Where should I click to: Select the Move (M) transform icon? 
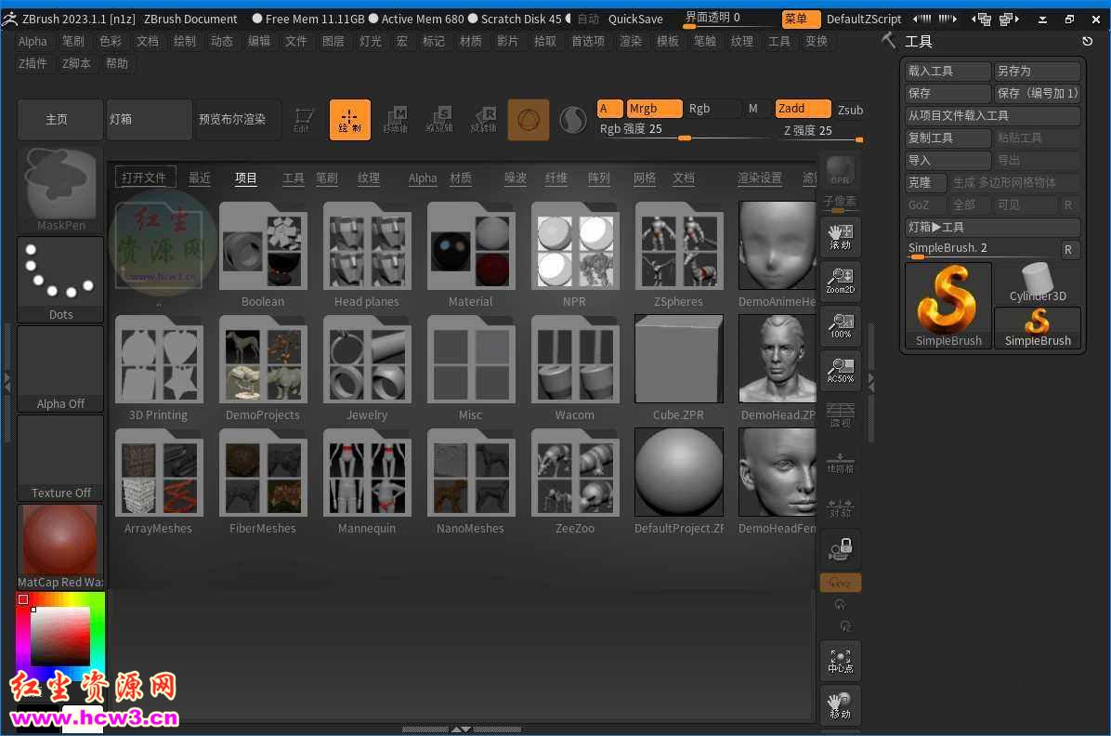point(396,120)
